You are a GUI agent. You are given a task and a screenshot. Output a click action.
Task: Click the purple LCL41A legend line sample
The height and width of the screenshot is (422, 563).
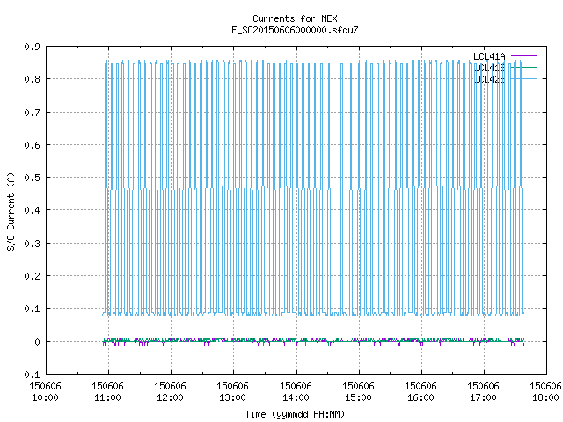[x=523, y=56]
